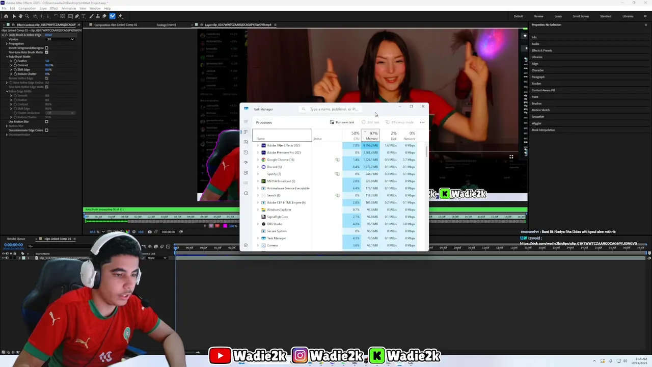Select the Type text tool
The height and width of the screenshot is (367, 652).
click(x=84, y=16)
